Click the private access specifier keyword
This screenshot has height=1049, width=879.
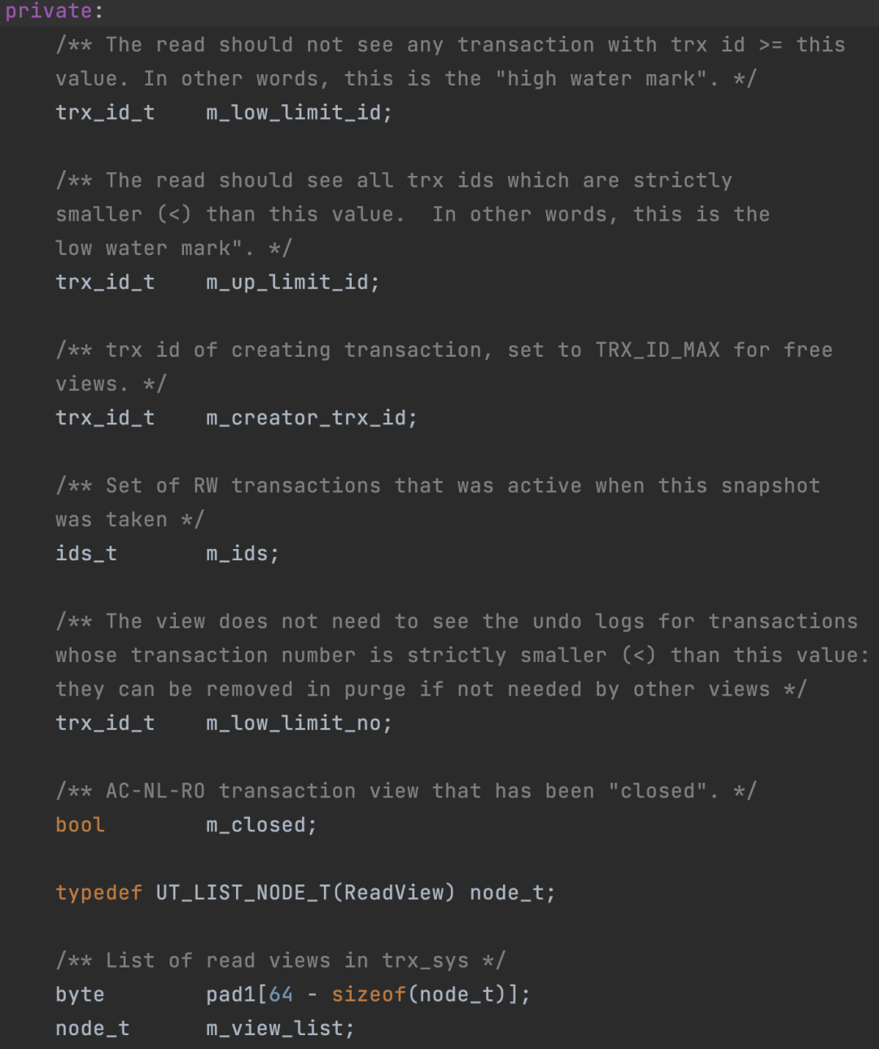48,11
